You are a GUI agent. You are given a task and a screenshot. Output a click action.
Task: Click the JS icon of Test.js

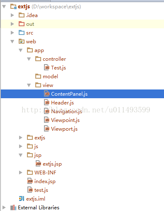47,67
